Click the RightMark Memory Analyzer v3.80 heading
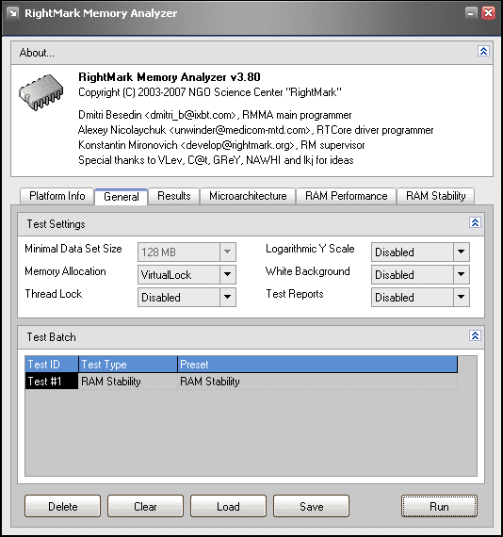Image resolution: width=503 pixels, height=537 pixels. click(x=170, y=77)
